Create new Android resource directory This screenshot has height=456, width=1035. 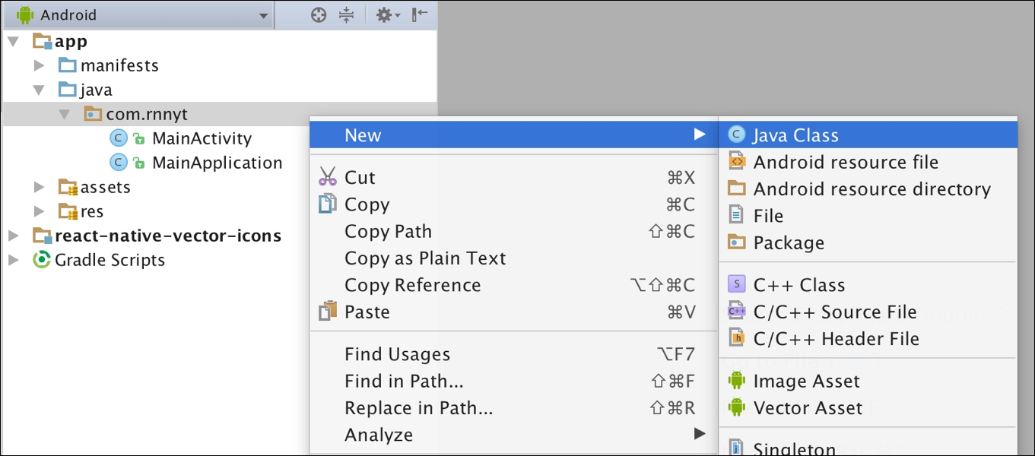pyautogui.click(x=868, y=189)
